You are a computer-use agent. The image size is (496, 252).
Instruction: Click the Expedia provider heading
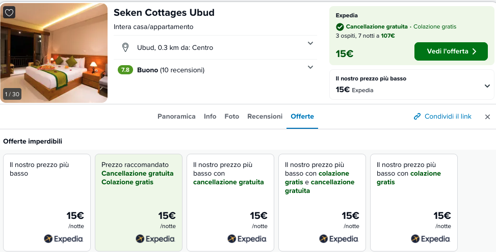tap(347, 15)
